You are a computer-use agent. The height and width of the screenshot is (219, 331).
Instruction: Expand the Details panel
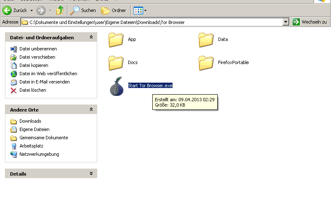[91, 174]
